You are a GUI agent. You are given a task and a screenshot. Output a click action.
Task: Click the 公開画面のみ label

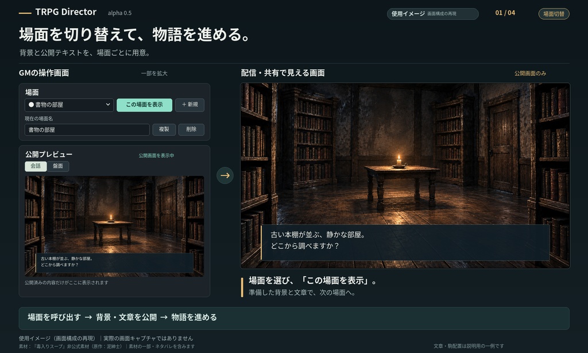tap(530, 74)
